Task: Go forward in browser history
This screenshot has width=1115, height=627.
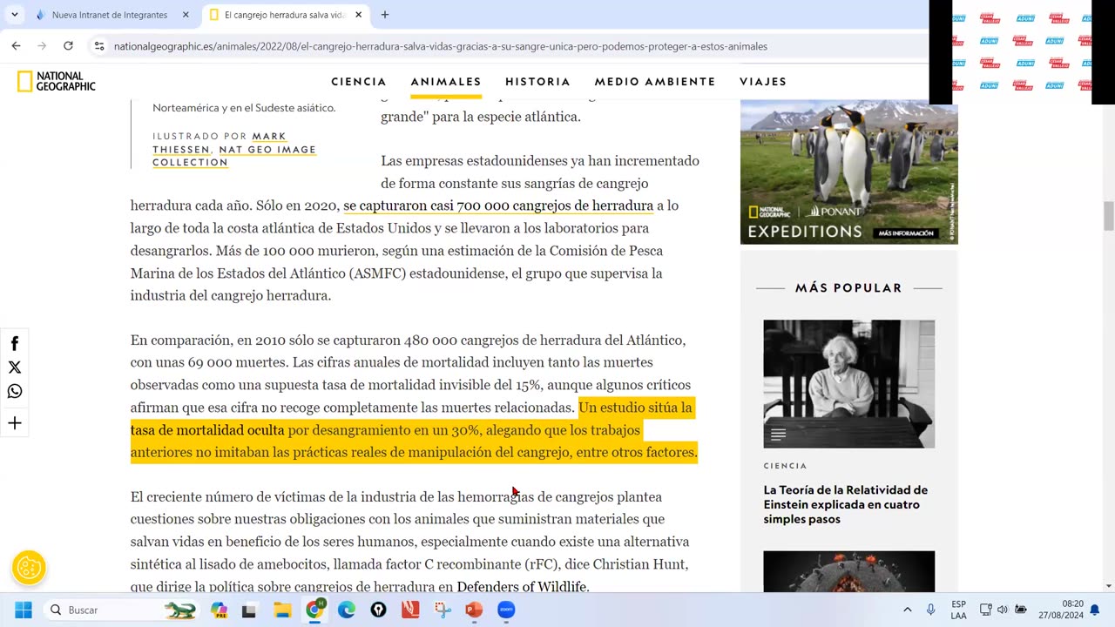Action: point(42,46)
